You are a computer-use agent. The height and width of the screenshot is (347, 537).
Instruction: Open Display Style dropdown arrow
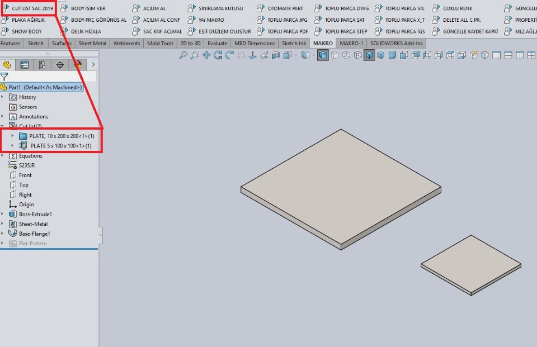[x=313, y=55]
